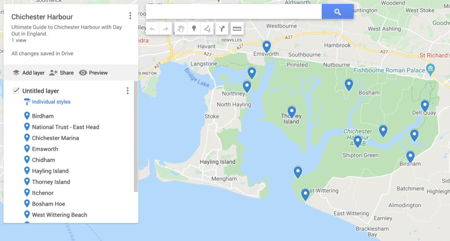Click the map marker near Bosham

[x=348, y=85]
